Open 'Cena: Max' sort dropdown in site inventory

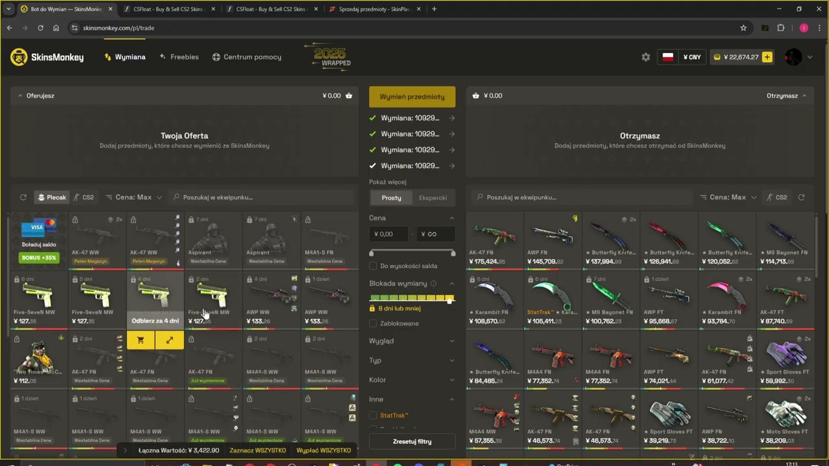tap(728, 197)
